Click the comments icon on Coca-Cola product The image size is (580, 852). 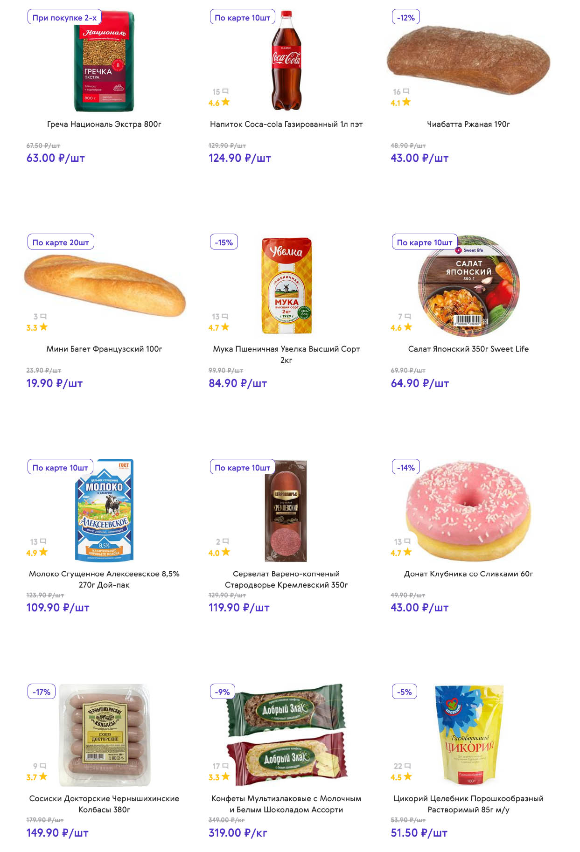225,91
